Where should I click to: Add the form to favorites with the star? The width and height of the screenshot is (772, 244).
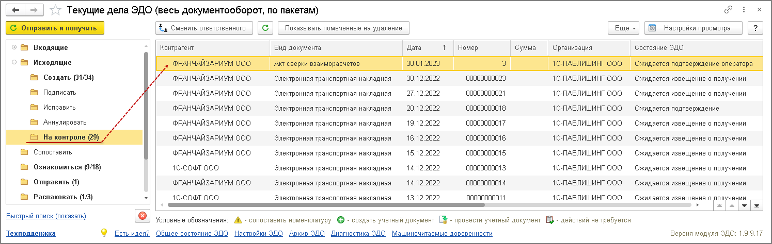[56, 10]
